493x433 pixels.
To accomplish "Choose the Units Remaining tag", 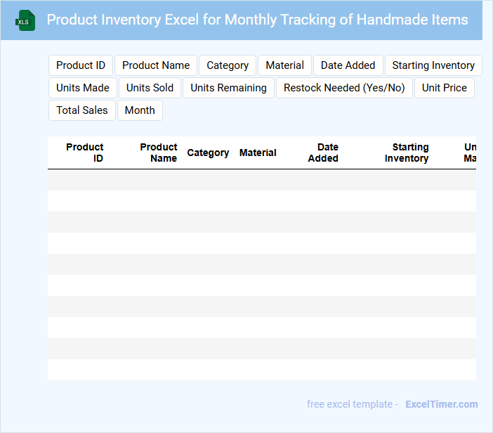I will point(228,88).
